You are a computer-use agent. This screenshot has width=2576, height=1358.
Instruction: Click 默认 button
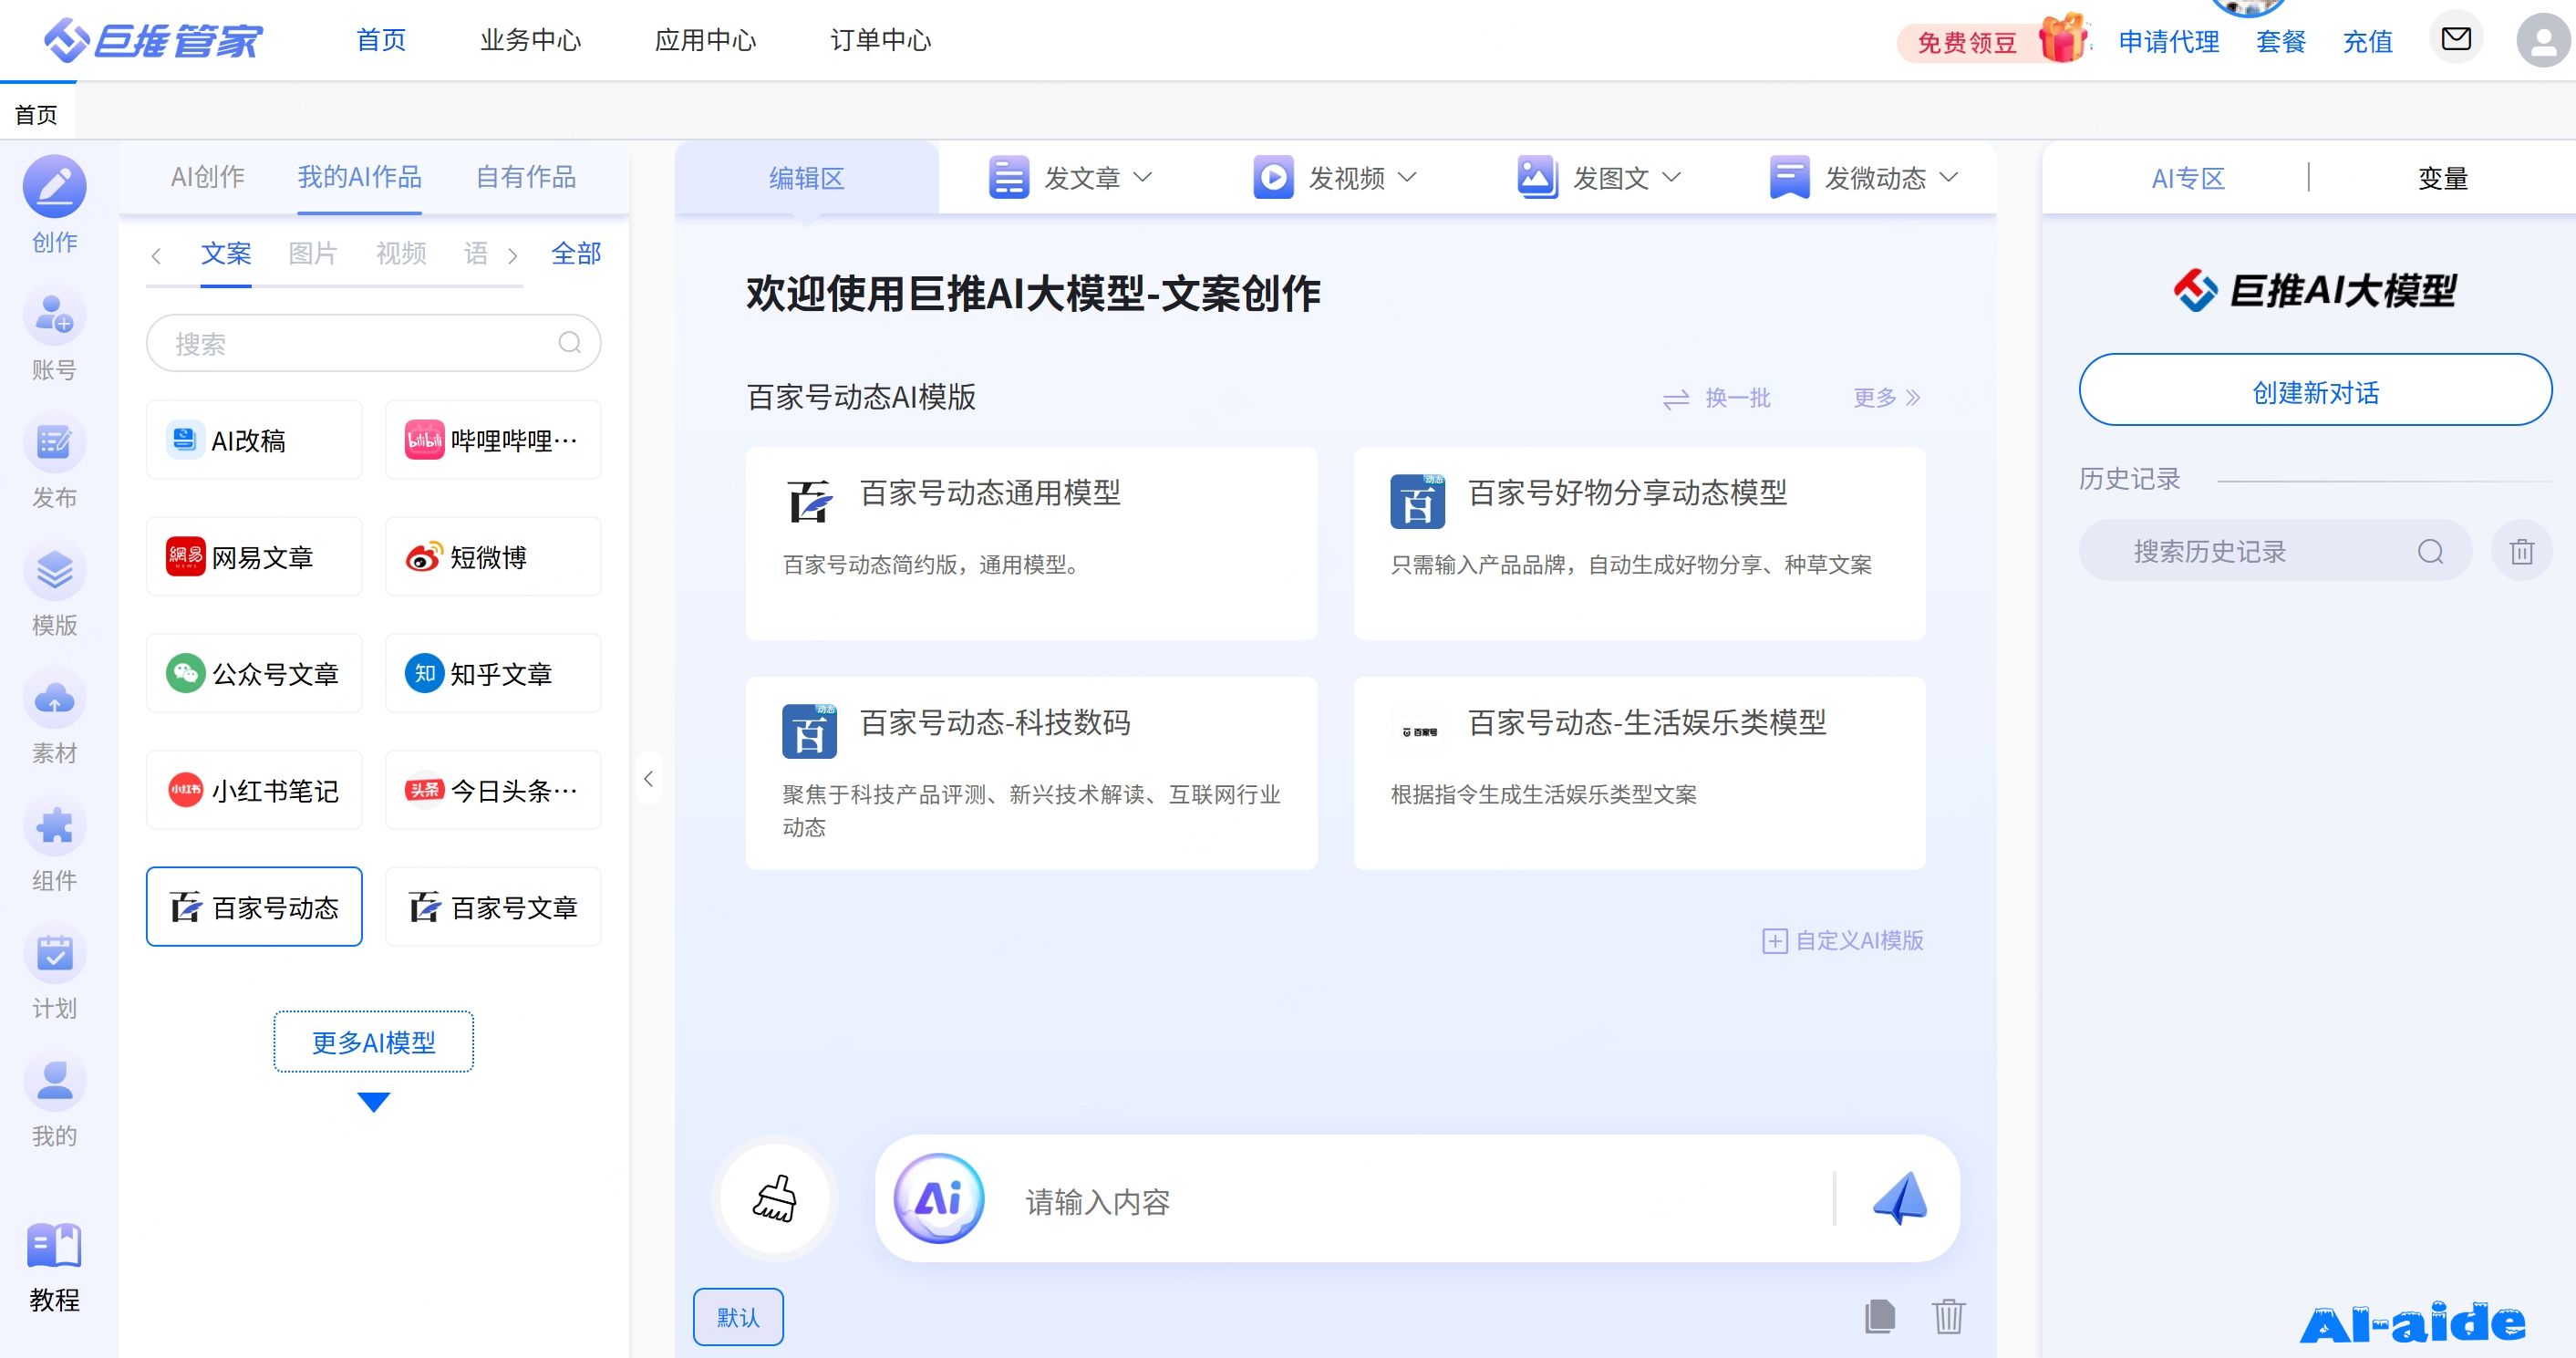(738, 1317)
